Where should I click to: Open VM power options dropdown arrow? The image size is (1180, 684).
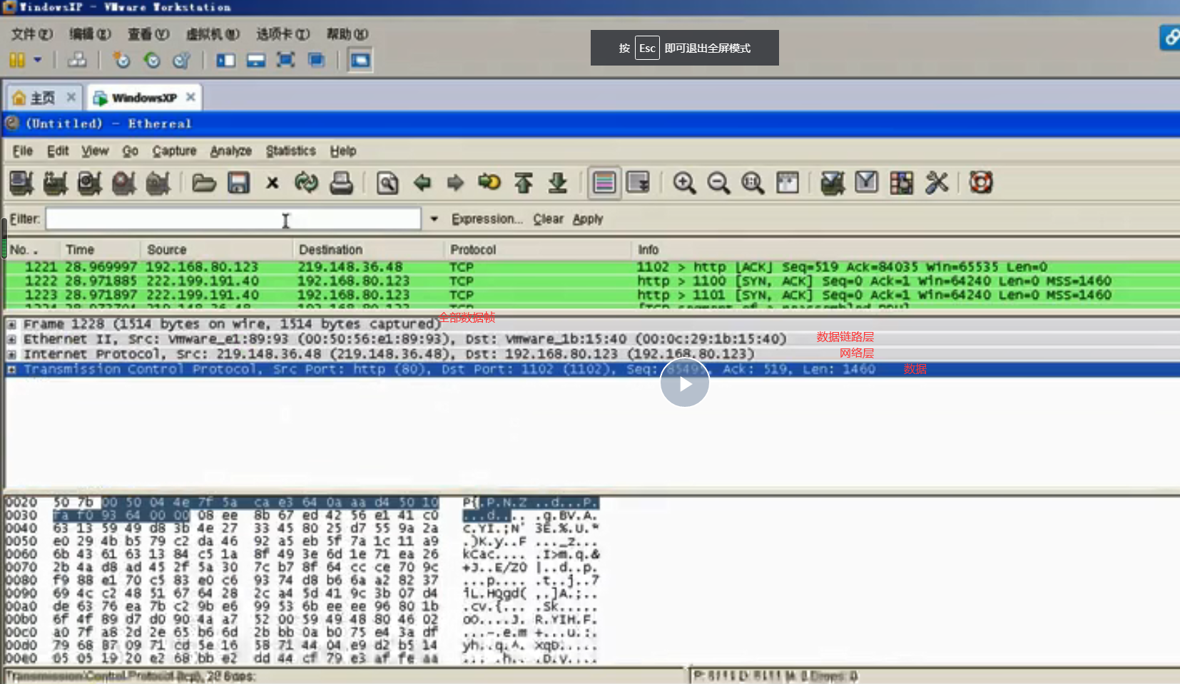(38, 61)
